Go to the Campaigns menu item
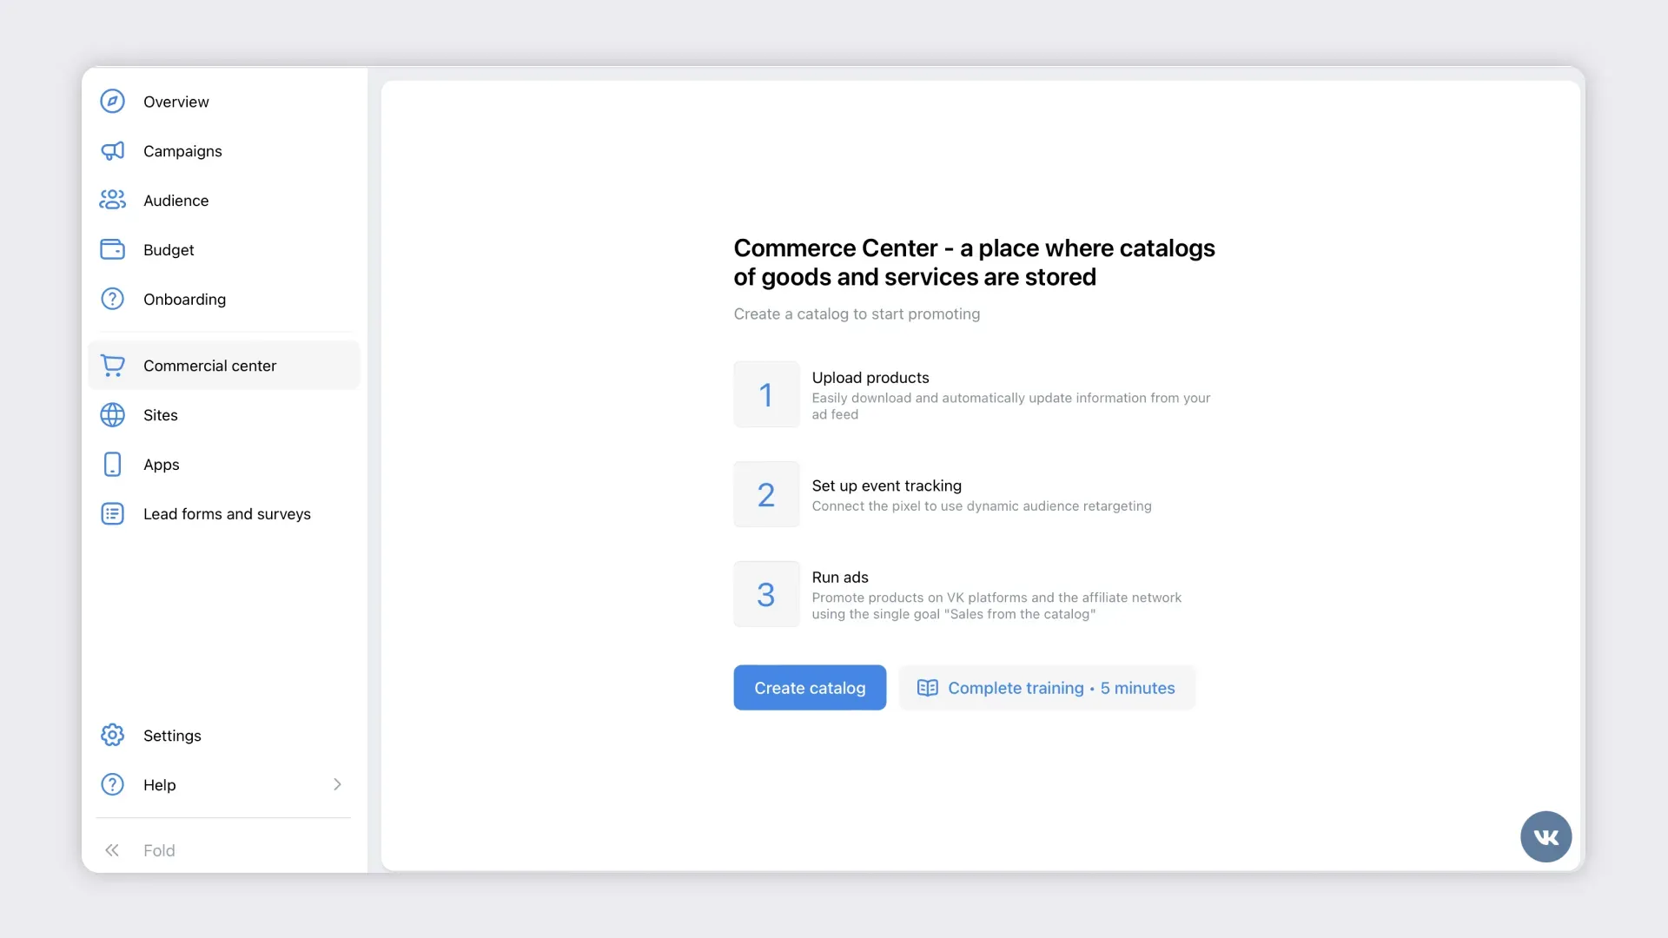Viewport: 1668px width, 938px height. pos(182,151)
